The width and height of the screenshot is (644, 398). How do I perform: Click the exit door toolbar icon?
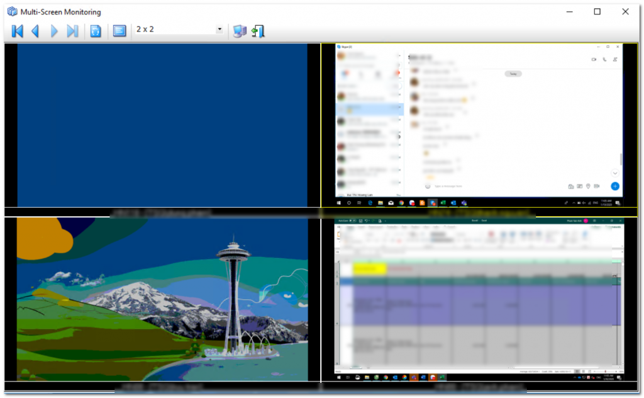tap(258, 31)
